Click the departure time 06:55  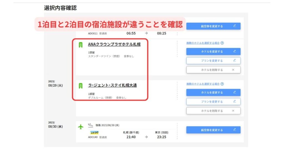[x=131, y=33]
